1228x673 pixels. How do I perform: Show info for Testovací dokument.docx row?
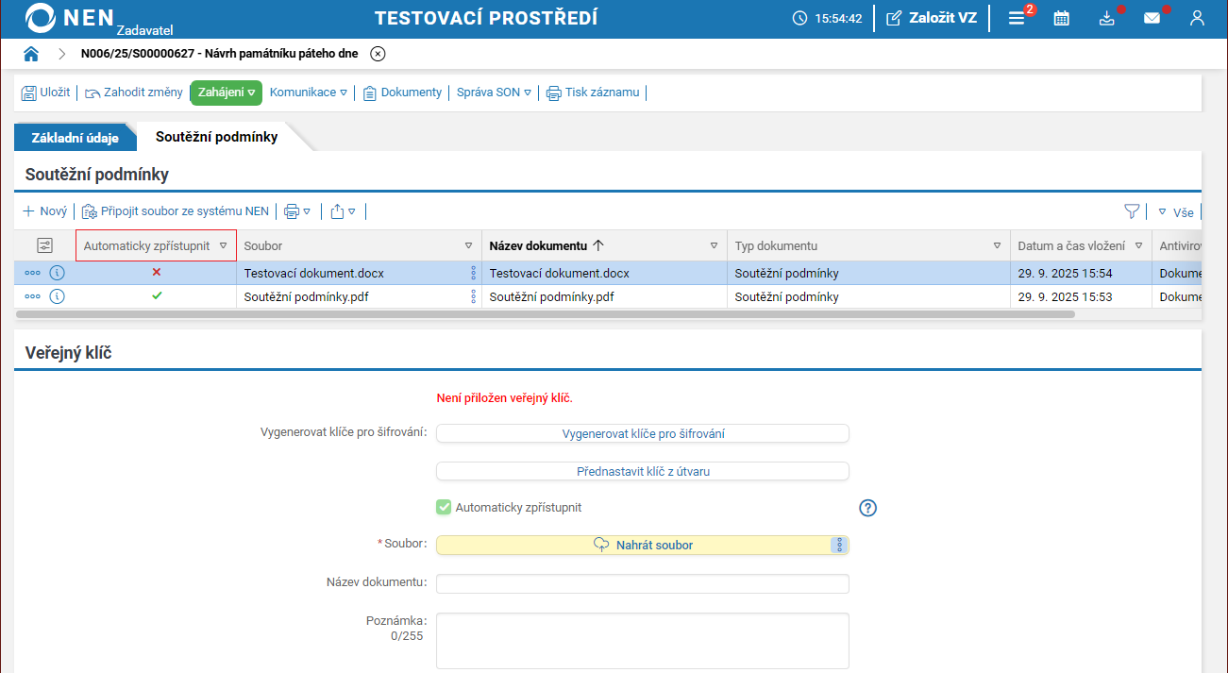click(x=57, y=273)
